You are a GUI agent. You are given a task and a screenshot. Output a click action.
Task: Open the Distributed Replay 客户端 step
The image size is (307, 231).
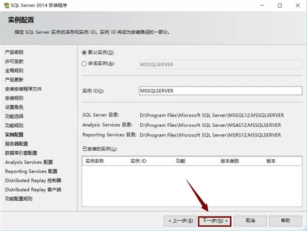33,190
